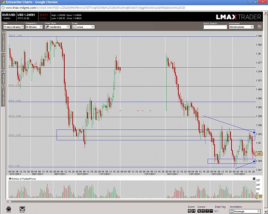Open the Chart Style Candlestick dropdown
Image resolution: width=268 pixels, height=214 pixels.
pos(57,27)
